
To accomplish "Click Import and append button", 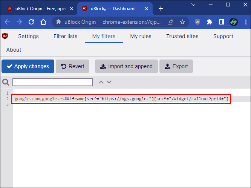I will [126, 66].
